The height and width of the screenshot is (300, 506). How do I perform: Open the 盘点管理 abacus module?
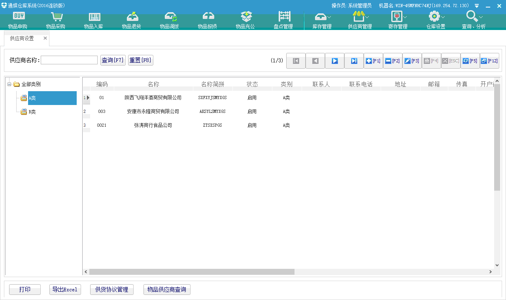283,21
